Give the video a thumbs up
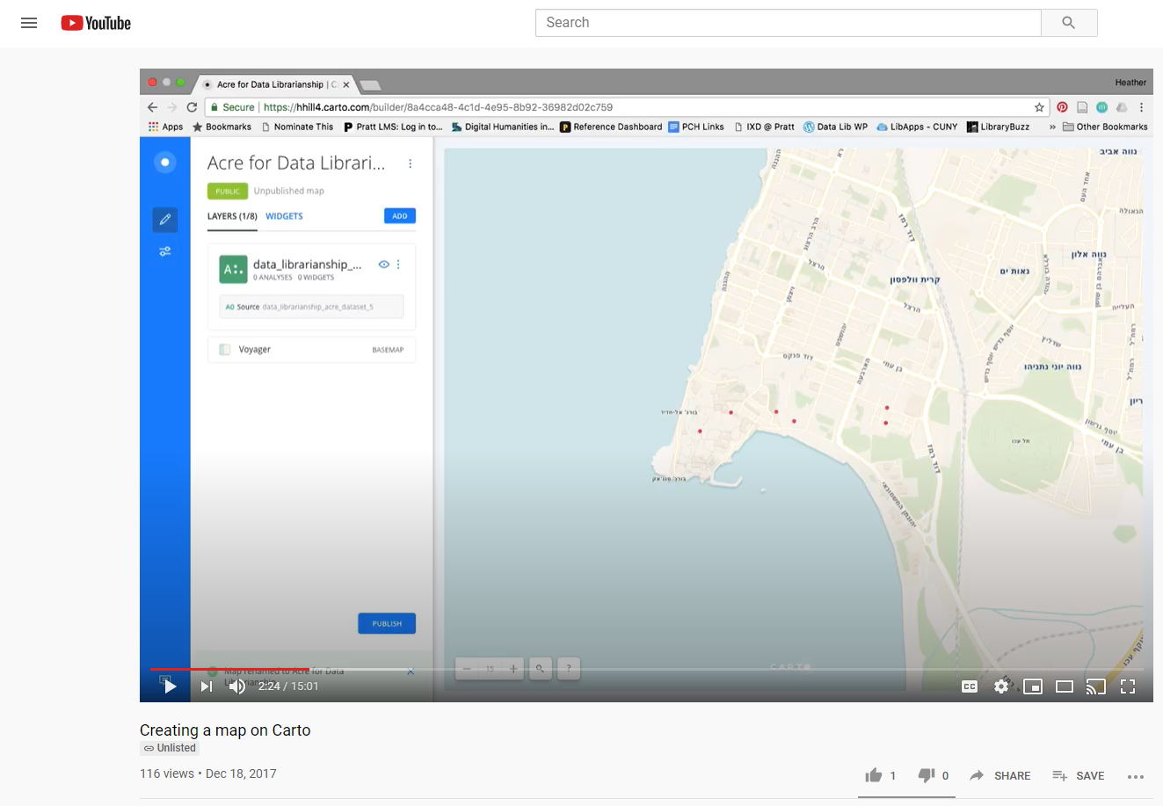The image size is (1163, 806). point(875,775)
